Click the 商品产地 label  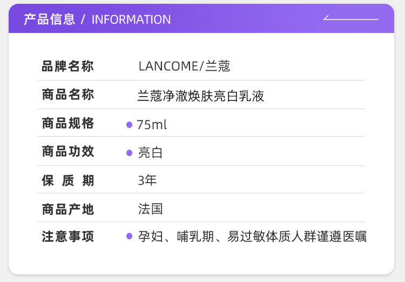point(67,210)
